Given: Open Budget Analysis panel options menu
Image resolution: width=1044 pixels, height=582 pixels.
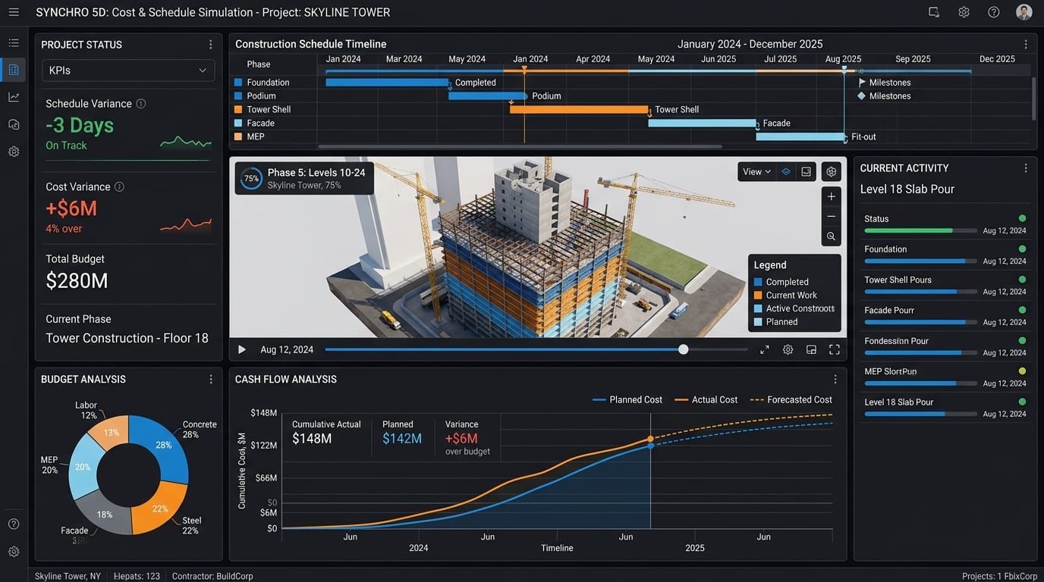Looking at the screenshot, I should (211, 379).
